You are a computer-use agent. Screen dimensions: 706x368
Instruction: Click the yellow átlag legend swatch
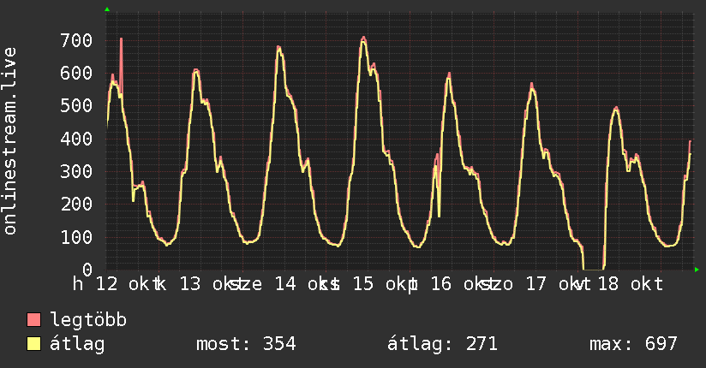33,344
